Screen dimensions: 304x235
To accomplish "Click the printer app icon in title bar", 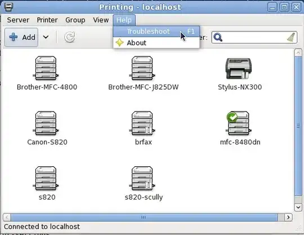I will pyautogui.click(x=8, y=7).
